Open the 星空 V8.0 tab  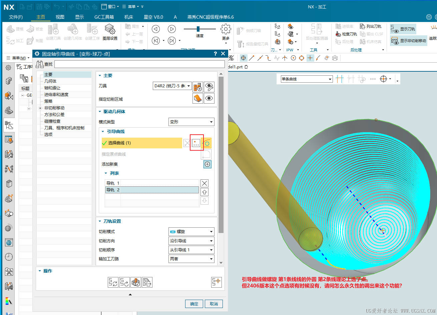pos(153,17)
